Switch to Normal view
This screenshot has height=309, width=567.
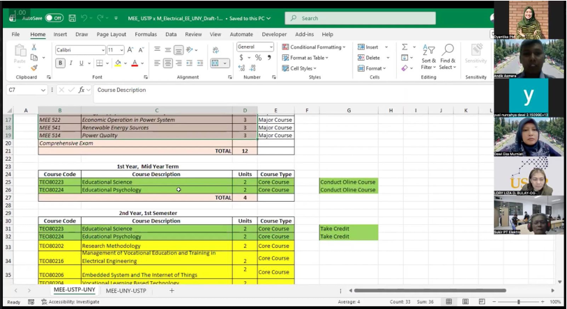point(448,301)
